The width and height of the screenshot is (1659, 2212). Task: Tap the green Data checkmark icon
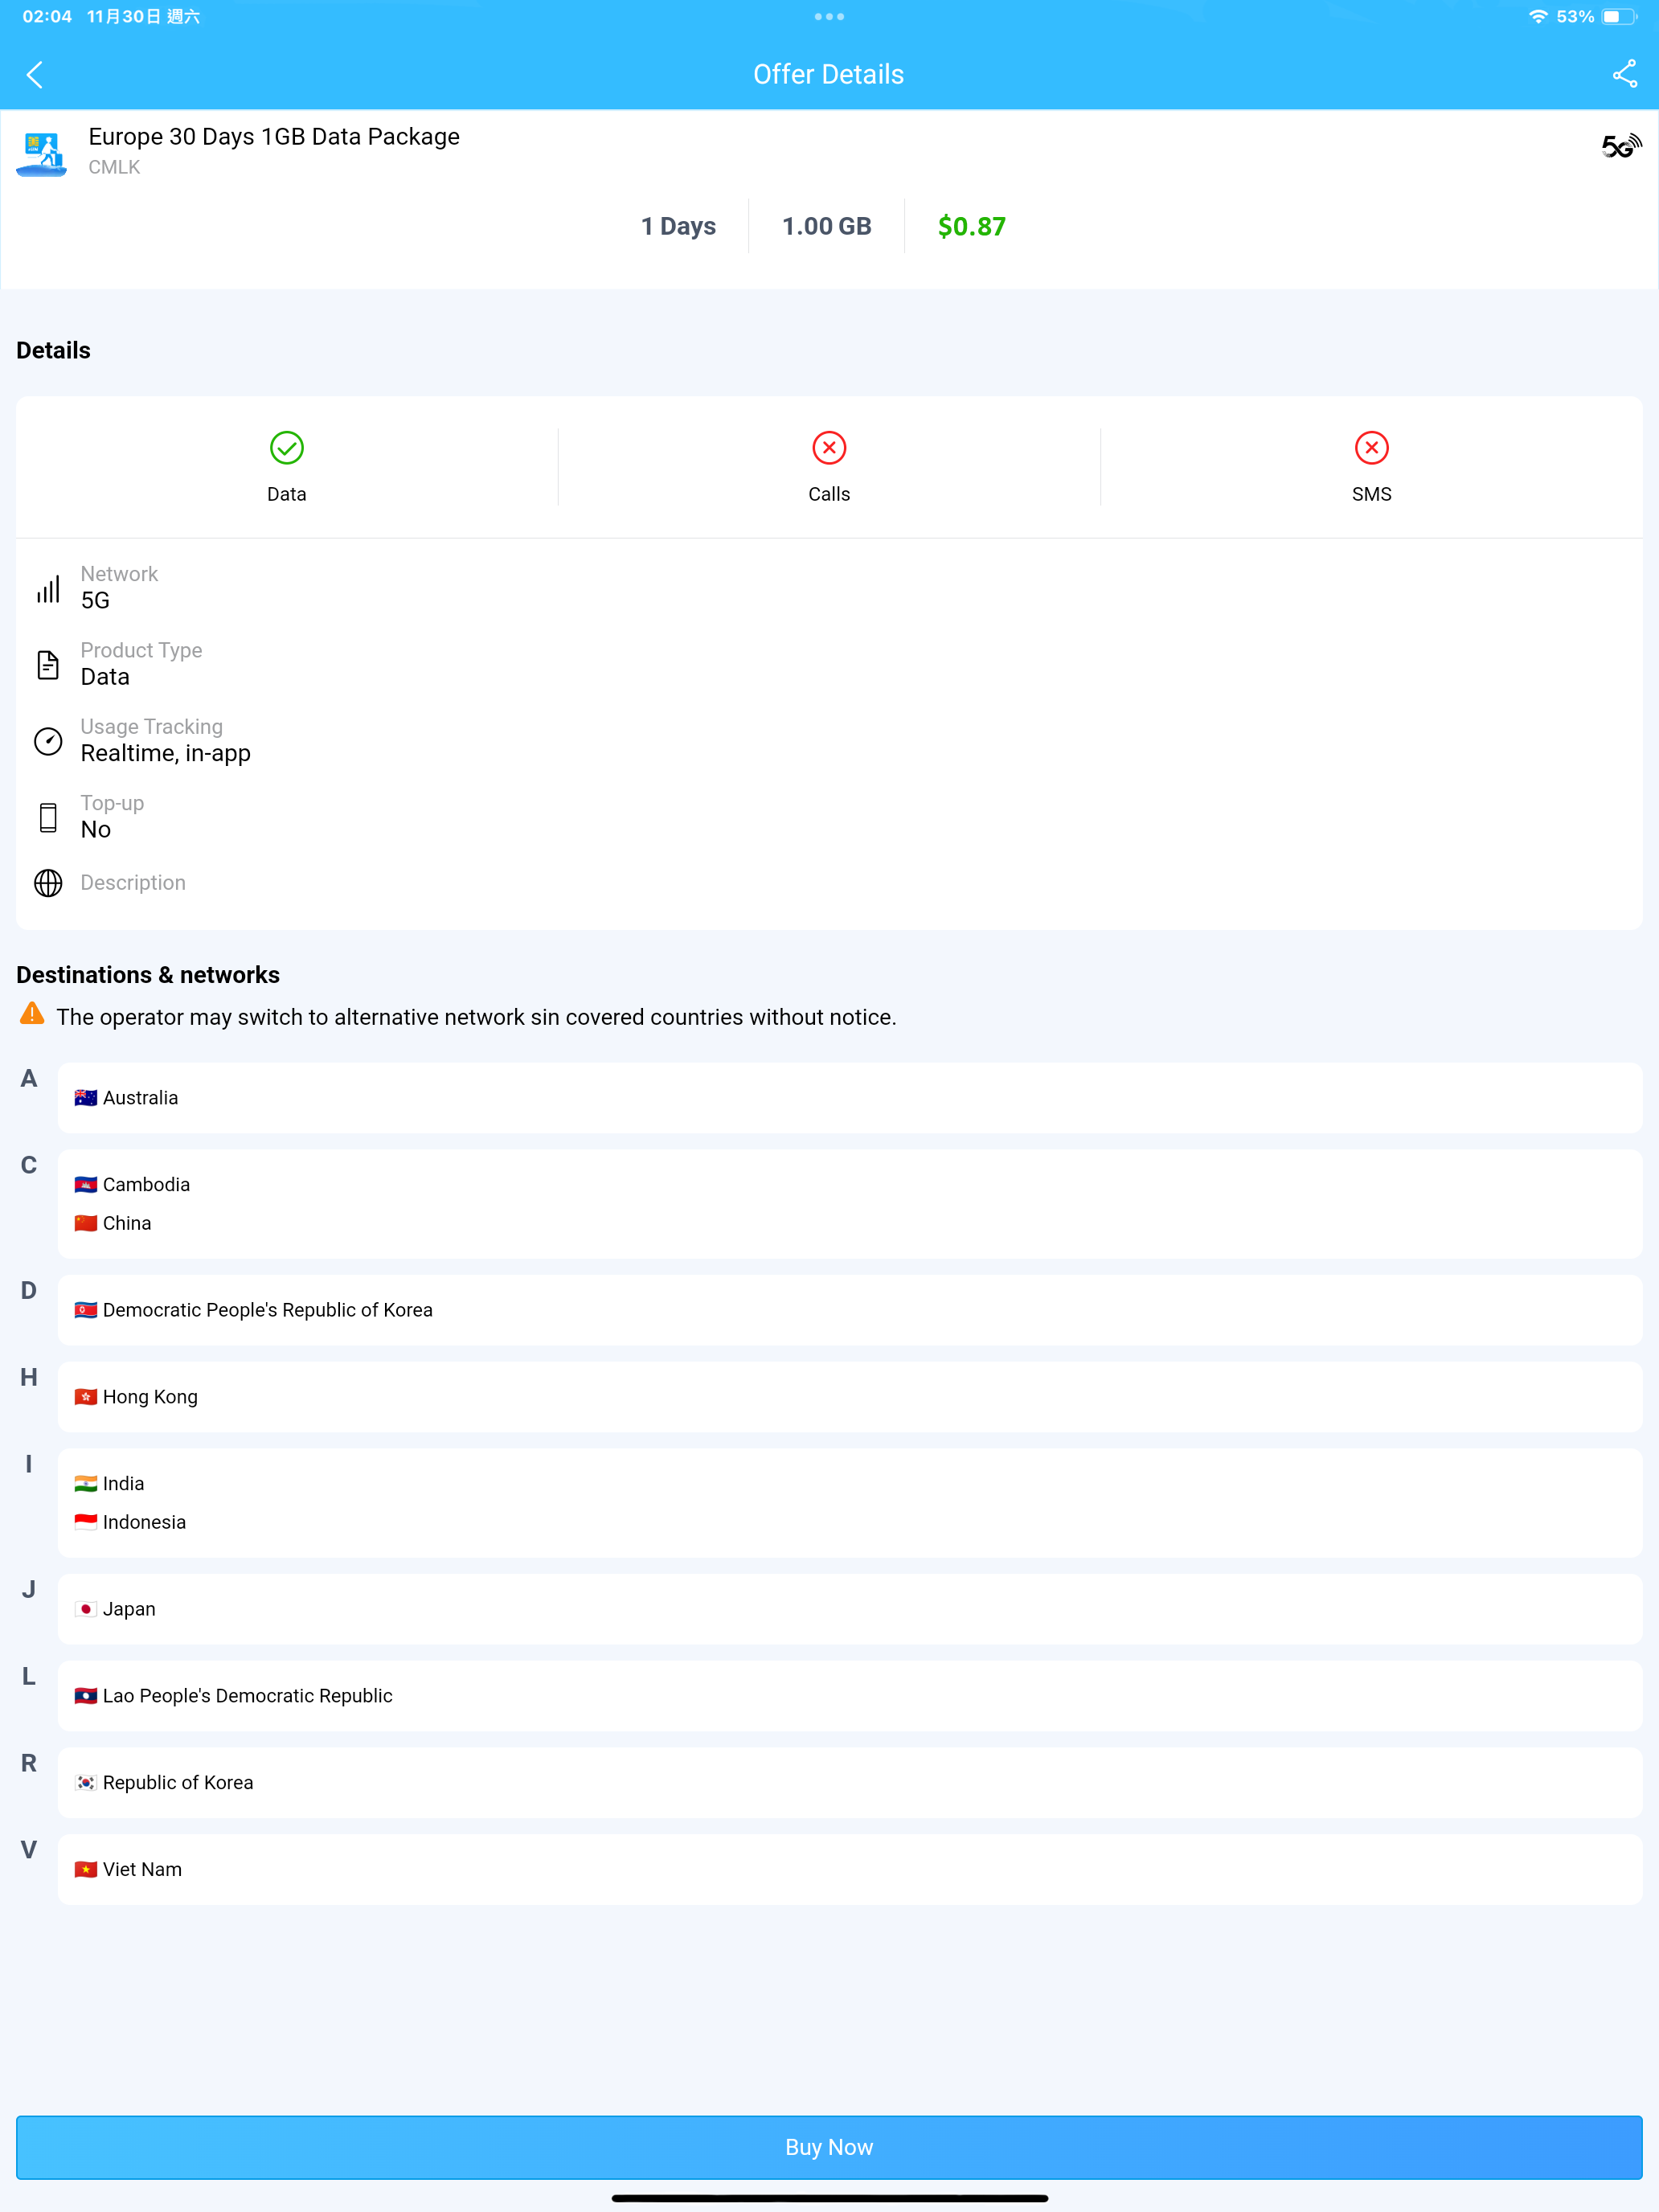(287, 448)
